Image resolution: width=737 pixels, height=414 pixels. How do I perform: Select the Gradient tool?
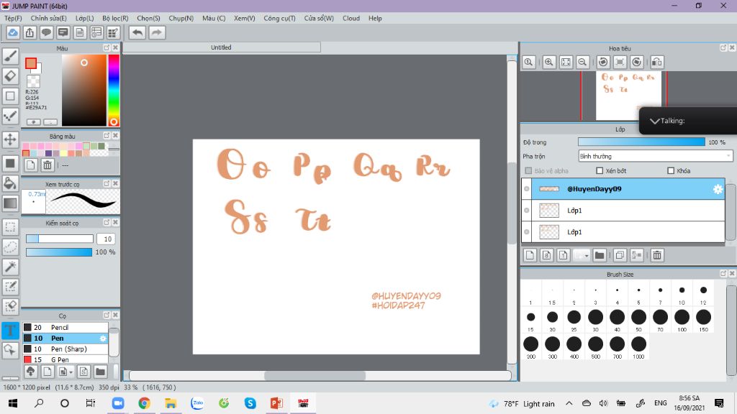pos(10,203)
